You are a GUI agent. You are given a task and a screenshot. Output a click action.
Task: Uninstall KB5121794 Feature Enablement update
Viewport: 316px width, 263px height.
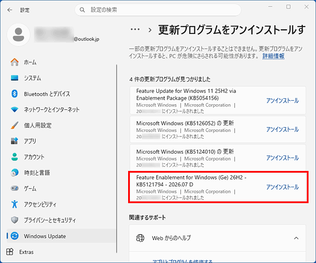click(282, 187)
